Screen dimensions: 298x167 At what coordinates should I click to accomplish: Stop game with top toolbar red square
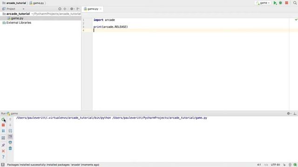tap(287, 3)
